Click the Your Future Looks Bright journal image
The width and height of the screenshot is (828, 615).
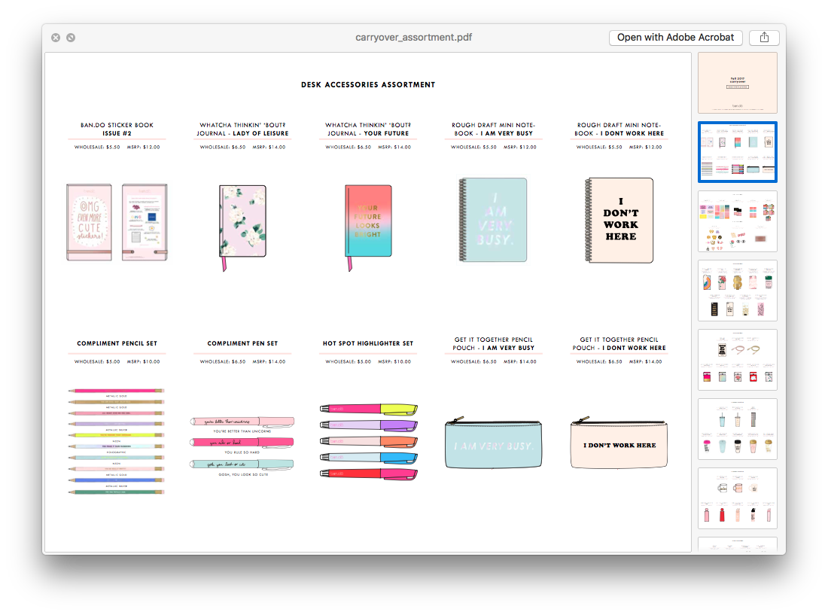(368, 227)
